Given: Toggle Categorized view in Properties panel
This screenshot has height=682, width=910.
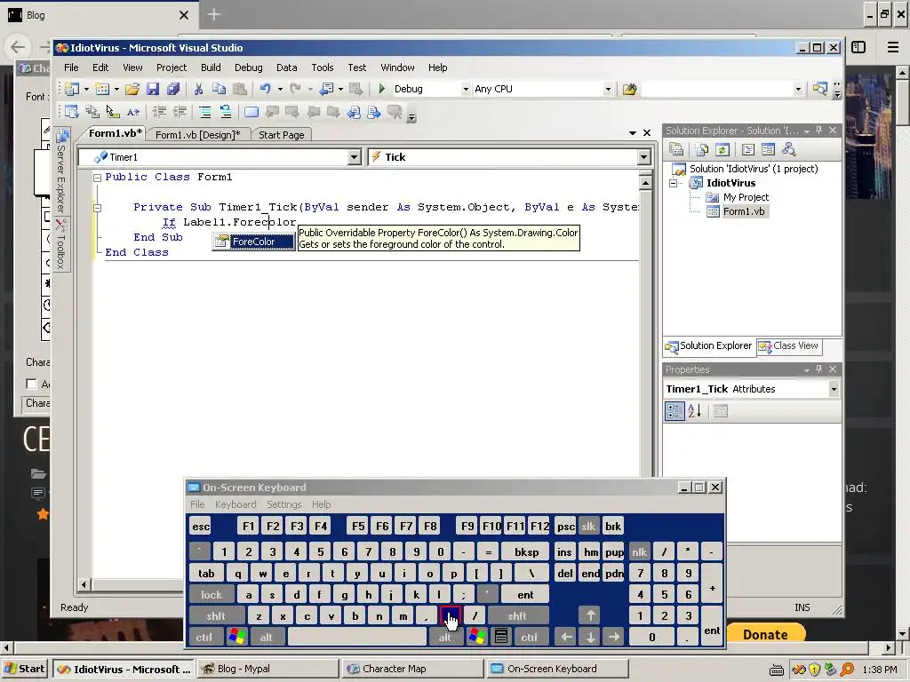Looking at the screenshot, I should [675, 411].
